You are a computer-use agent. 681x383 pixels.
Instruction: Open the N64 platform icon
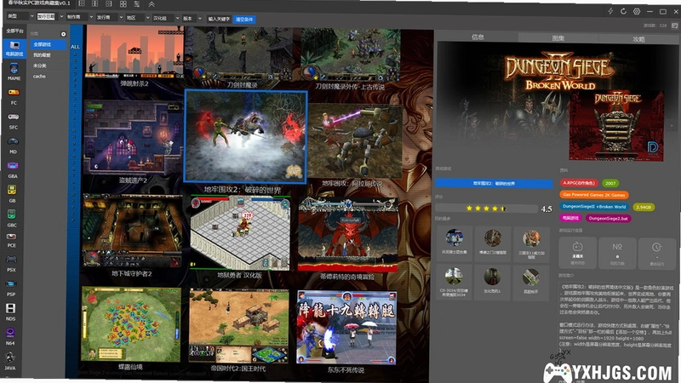pyautogui.click(x=10, y=336)
